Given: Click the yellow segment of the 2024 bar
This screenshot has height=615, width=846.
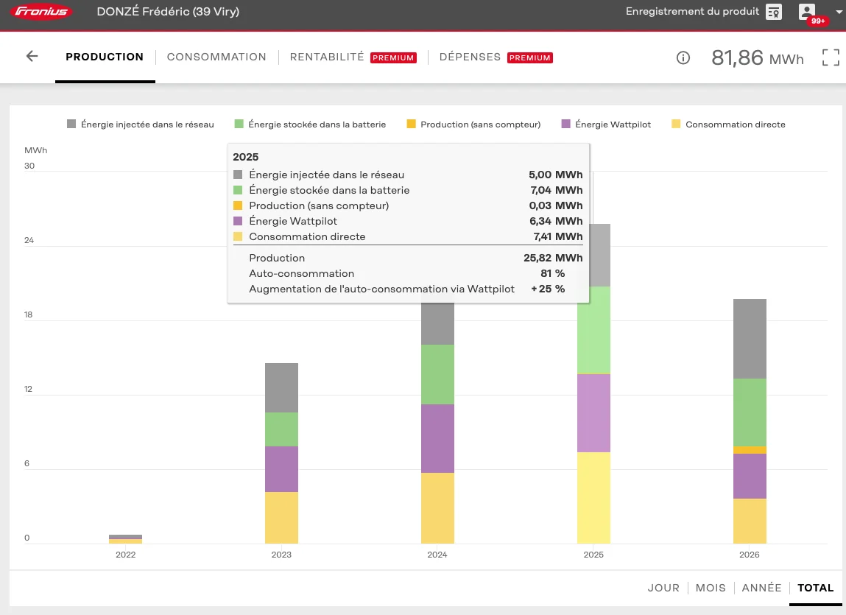Looking at the screenshot, I should tap(437, 508).
